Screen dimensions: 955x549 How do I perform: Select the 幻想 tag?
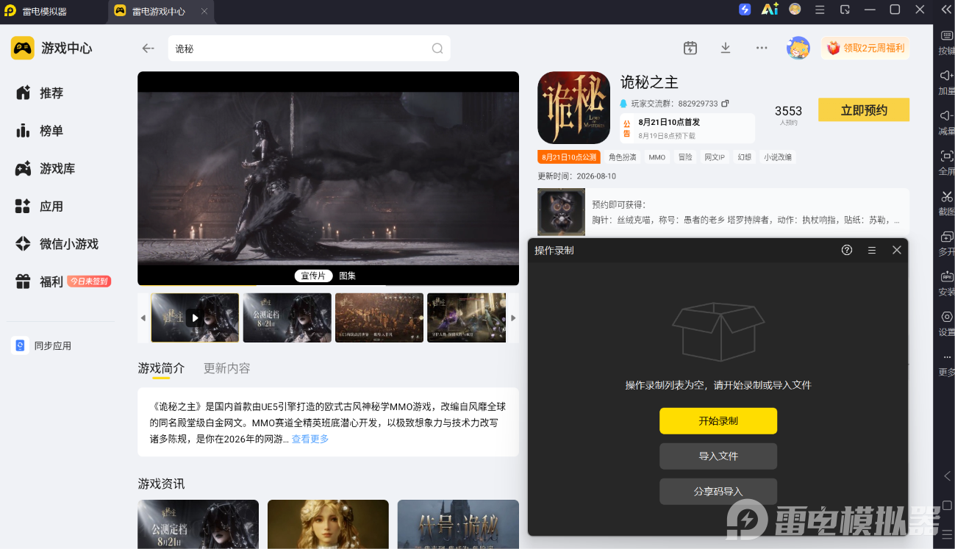tap(745, 157)
